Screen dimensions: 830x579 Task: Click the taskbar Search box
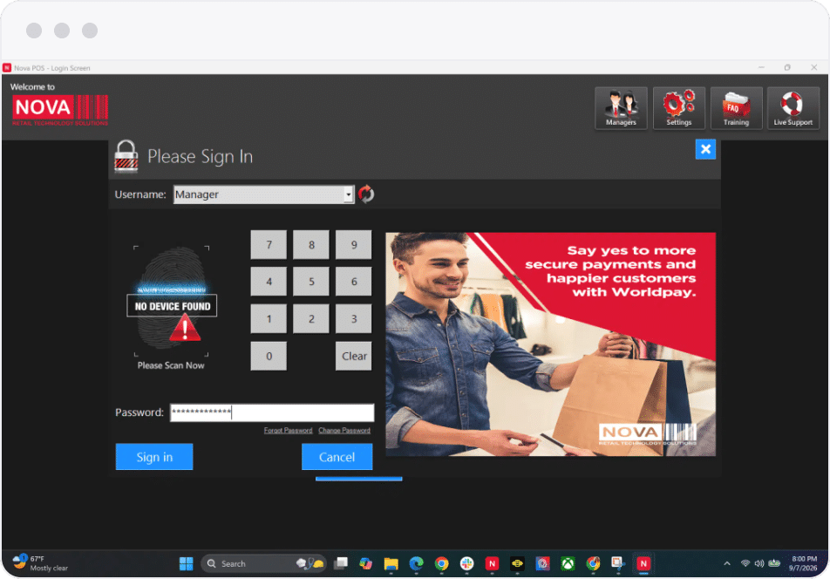pyautogui.click(x=263, y=563)
